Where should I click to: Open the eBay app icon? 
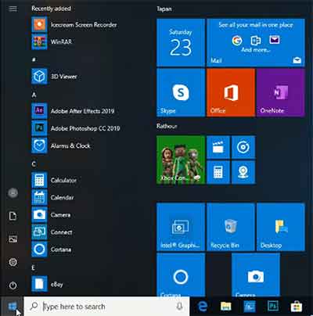[39, 284]
